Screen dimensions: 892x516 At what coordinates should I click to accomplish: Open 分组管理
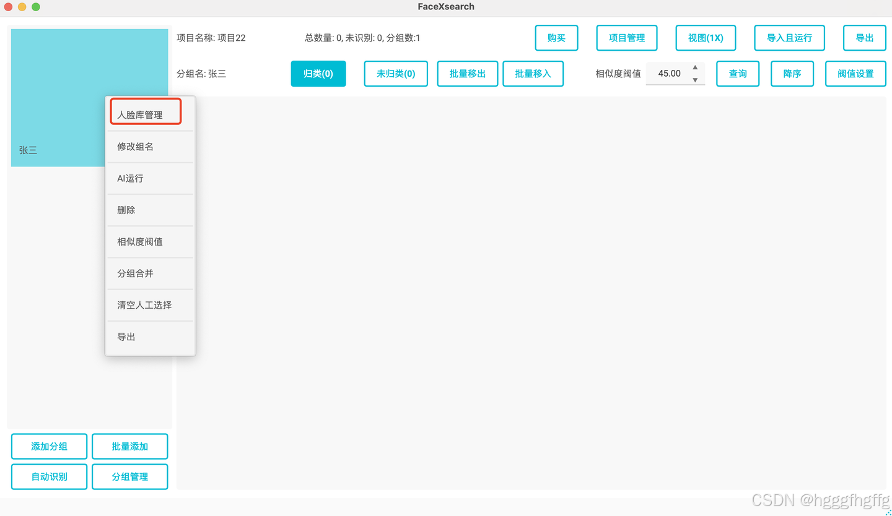click(x=129, y=477)
